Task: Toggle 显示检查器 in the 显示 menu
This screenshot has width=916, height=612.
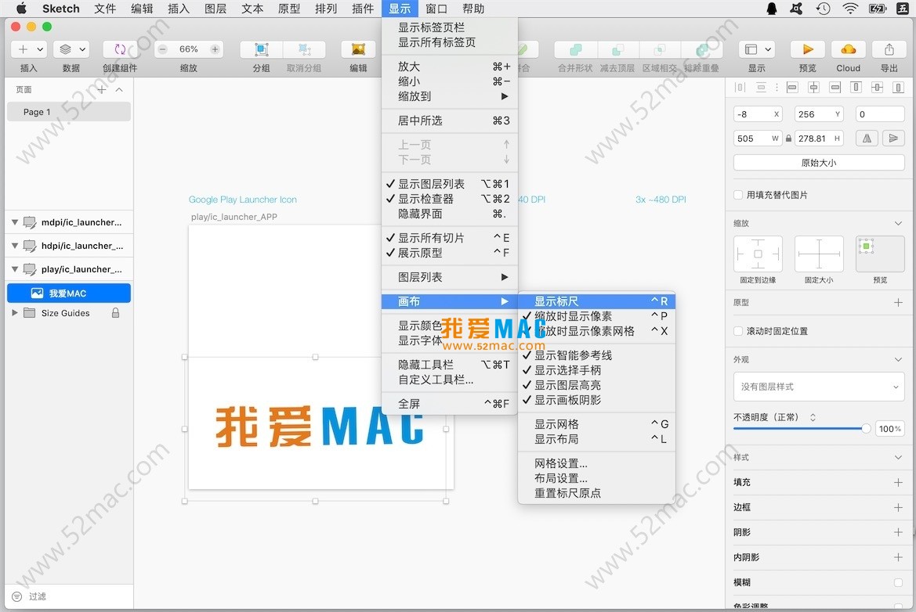Action: pos(449,199)
